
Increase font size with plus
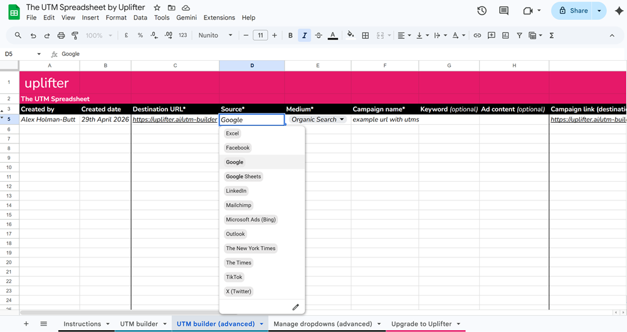(275, 36)
